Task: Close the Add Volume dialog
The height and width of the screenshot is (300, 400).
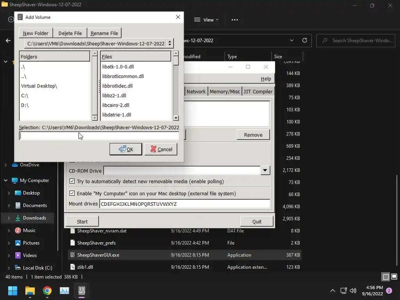Action: click(178, 17)
